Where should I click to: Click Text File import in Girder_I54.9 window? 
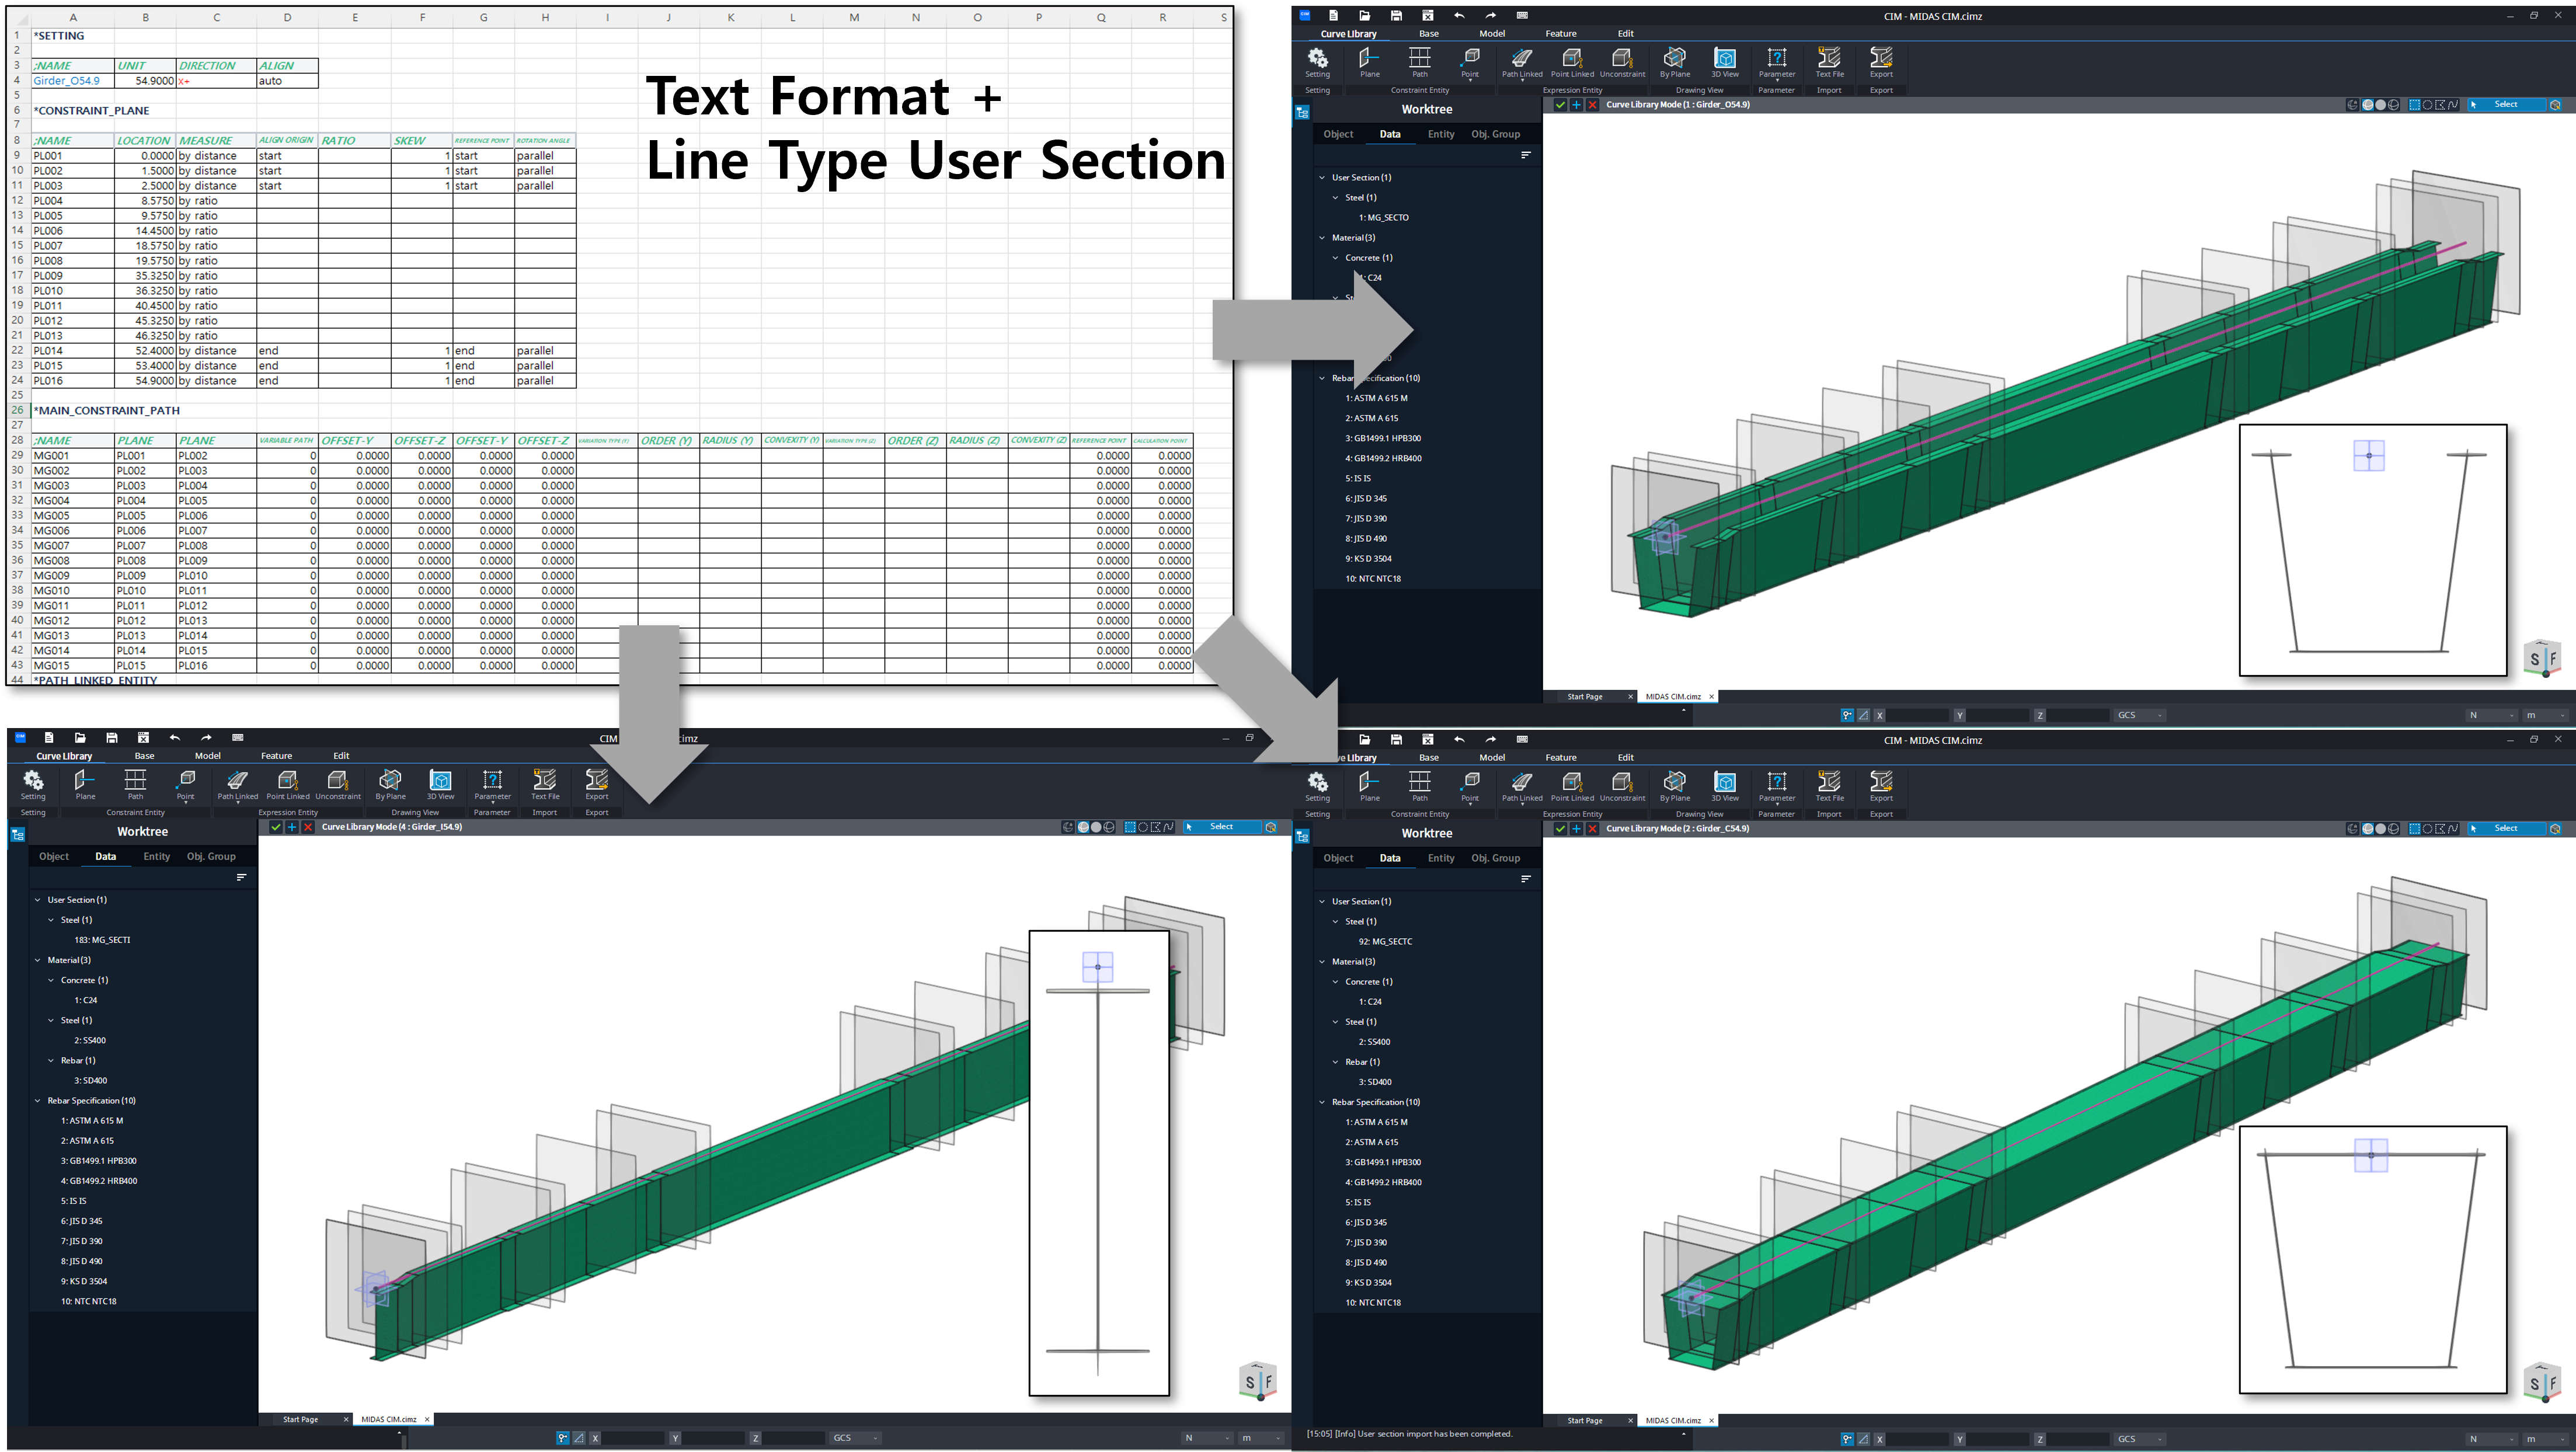545,784
